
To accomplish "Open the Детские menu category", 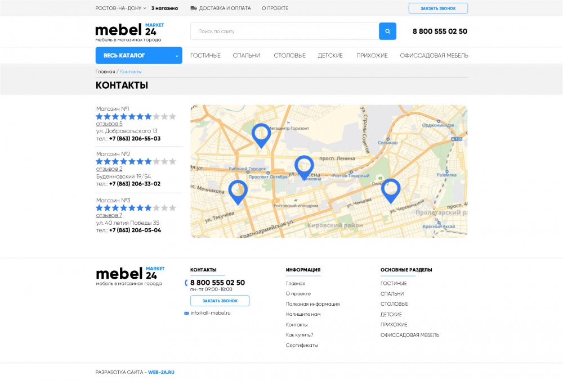I will point(330,56).
